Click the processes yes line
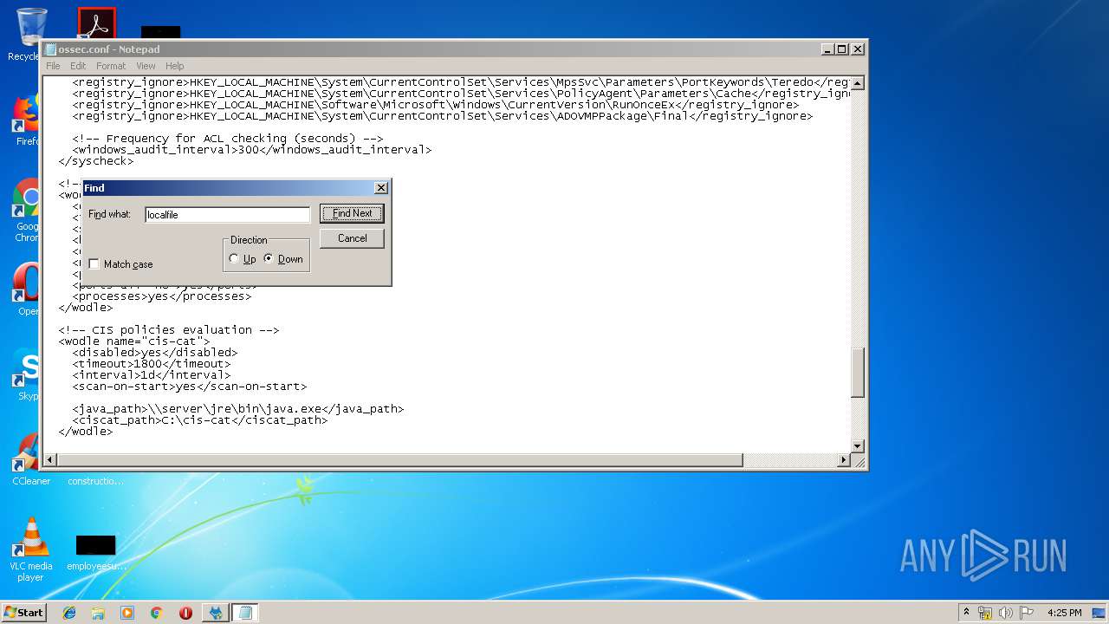The image size is (1109, 624). 161,296
